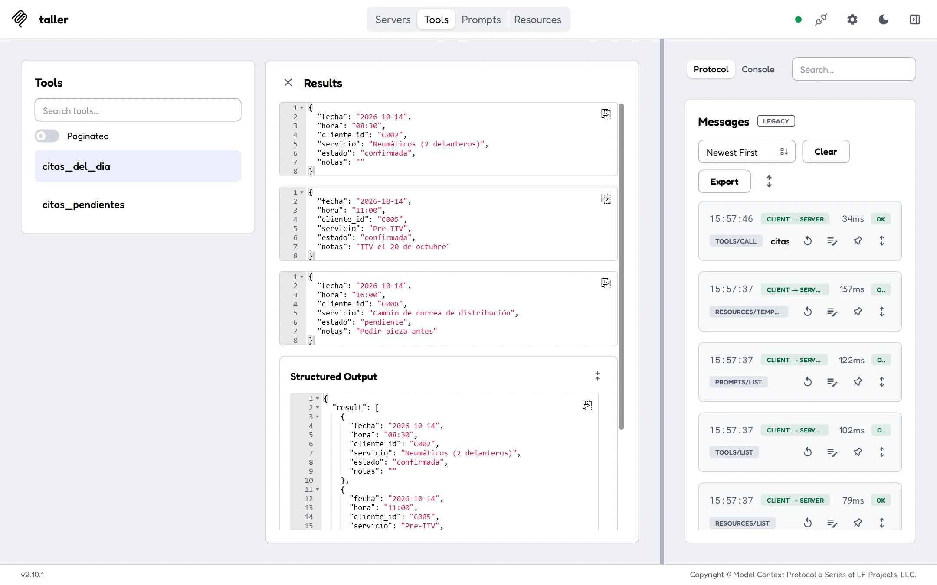Clear the messages list
This screenshot has width=937, height=585.
826,152
